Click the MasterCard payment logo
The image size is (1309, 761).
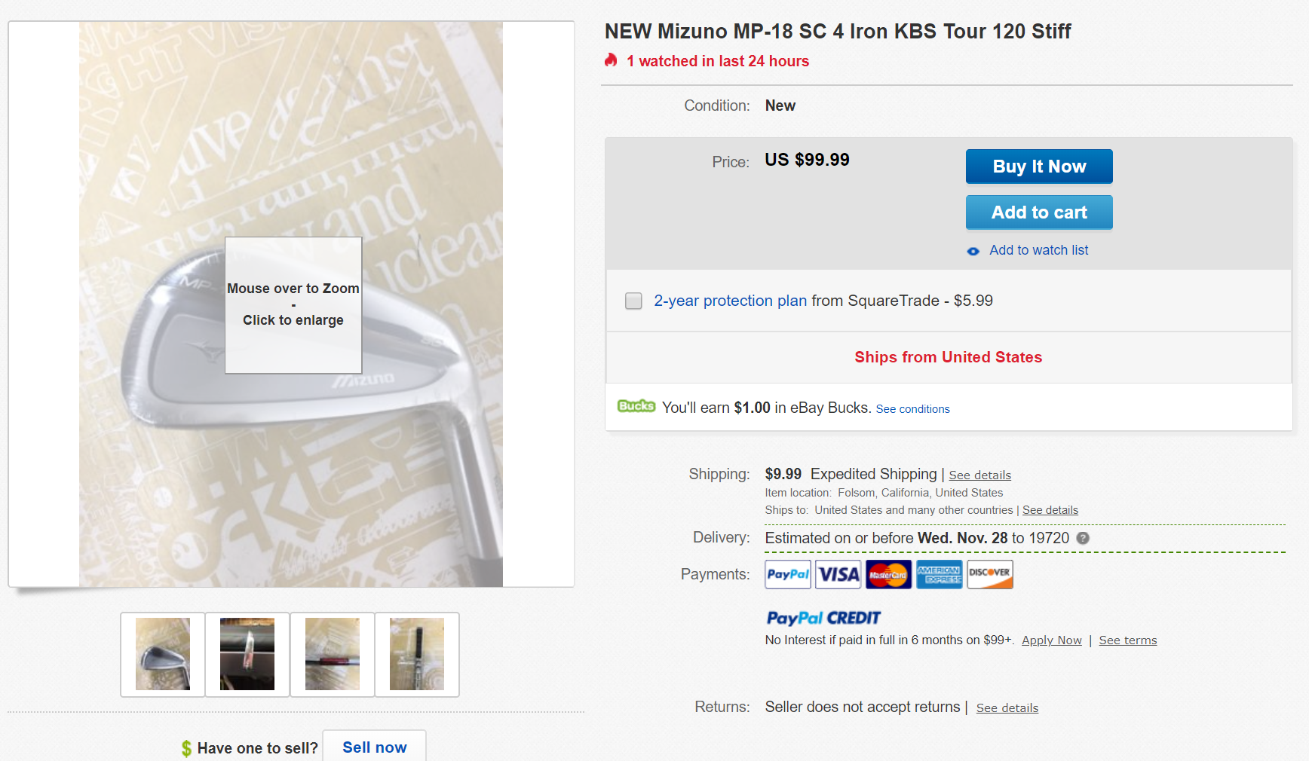coord(888,574)
